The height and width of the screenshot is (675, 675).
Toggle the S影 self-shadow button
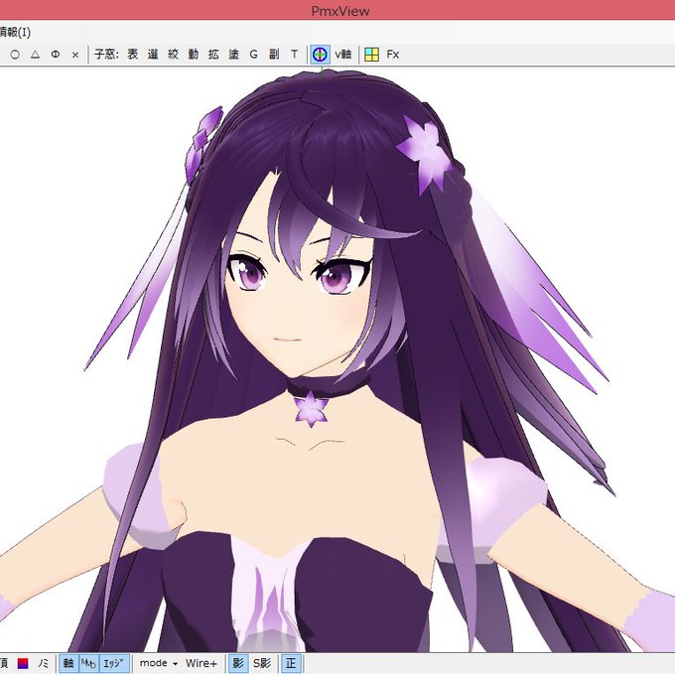pyautogui.click(x=262, y=663)
